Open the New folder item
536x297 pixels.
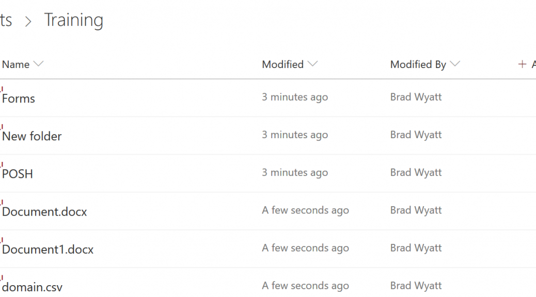[32, 136]
